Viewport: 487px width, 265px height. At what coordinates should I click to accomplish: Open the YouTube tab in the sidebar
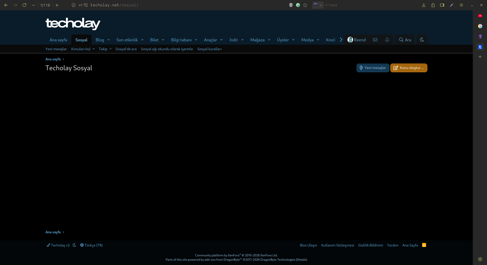tap(480, 16)
